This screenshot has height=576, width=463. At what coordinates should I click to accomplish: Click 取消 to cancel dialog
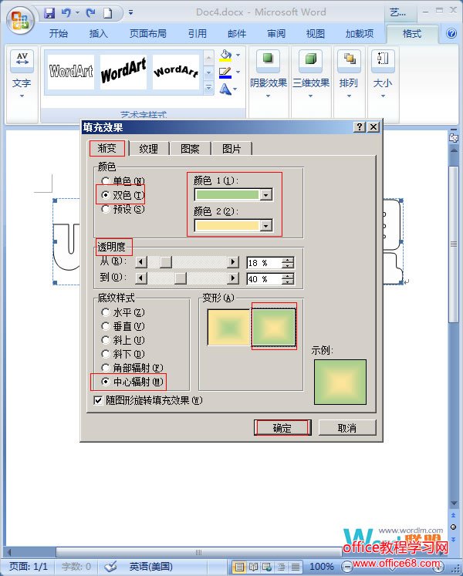point(346,428)
